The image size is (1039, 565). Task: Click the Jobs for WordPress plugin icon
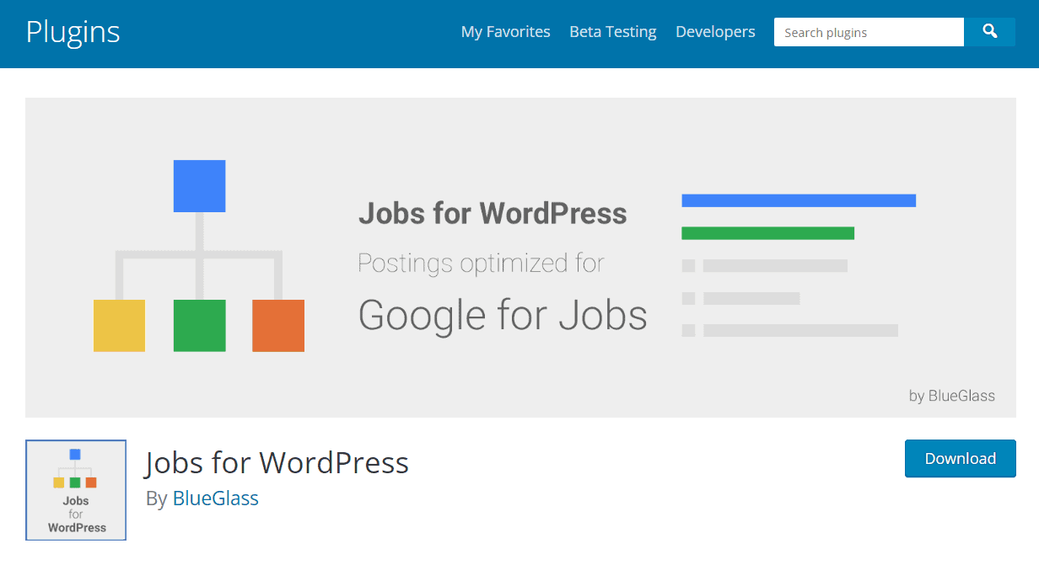pyautogui.click(x=76, y=489)
